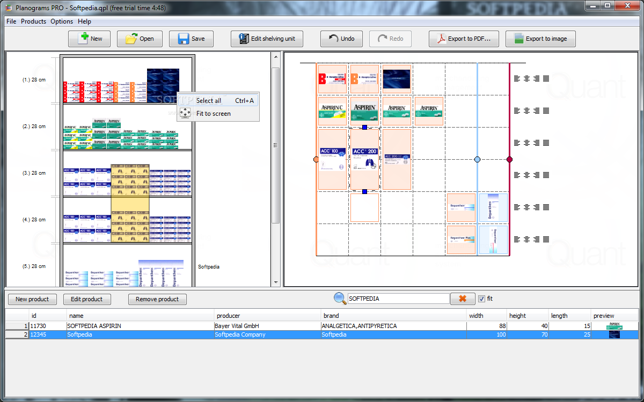Select the ACC 100 product in editor grid
Viewport: 644px width, 402px height.
[332, 159]
